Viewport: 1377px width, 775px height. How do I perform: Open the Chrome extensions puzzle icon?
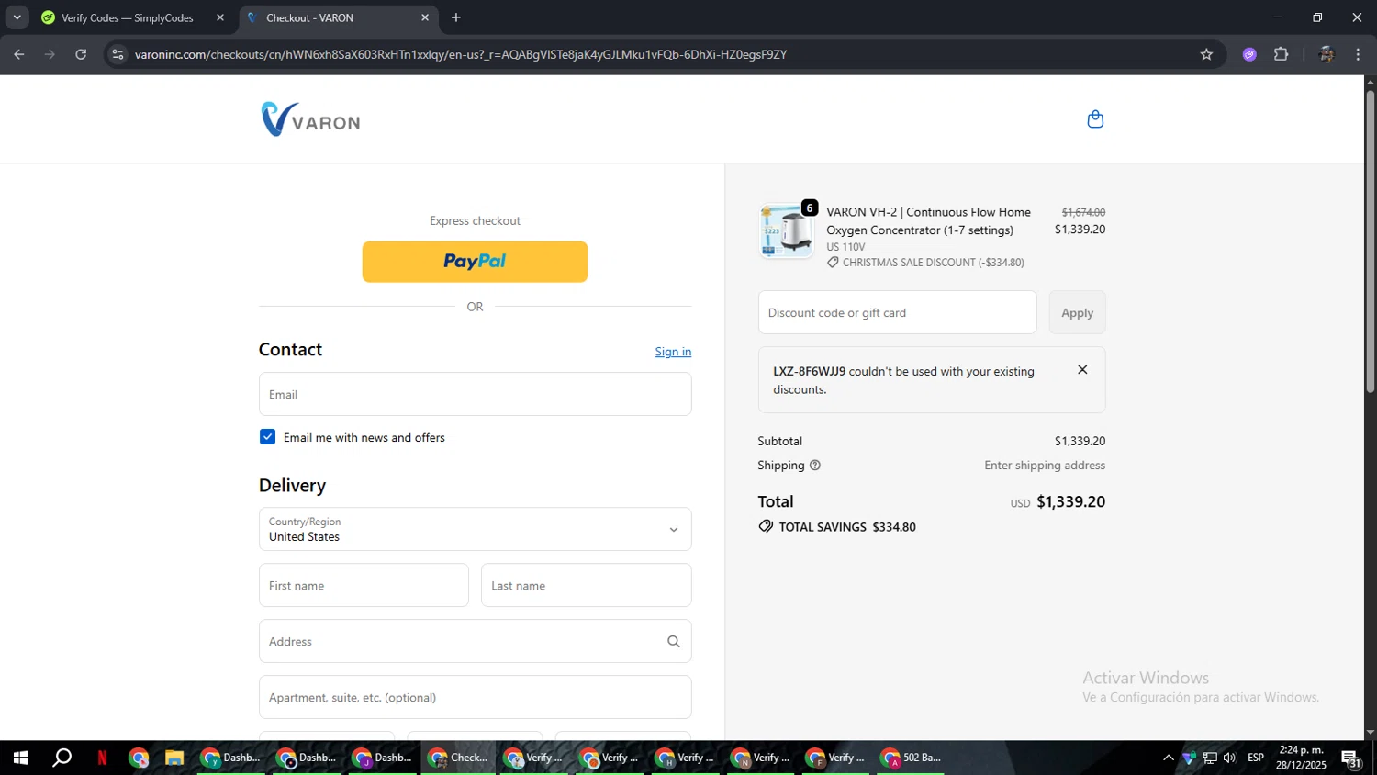[1282, 54]
